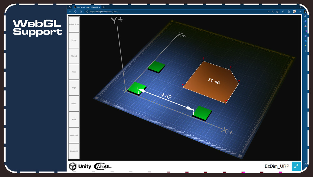This screenshot has width=313, height=177.
Task: Open the paper plane sidebar icon
Action: tap(306, 46)
